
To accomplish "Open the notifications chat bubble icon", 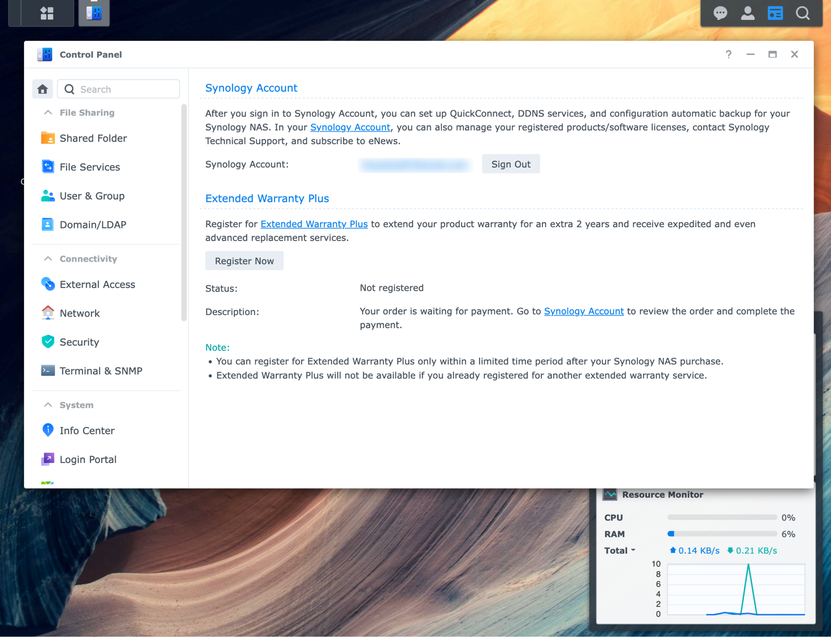I will (x=720, y=13).
